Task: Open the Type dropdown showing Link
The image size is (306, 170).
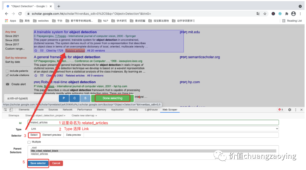Action: [x=153, y=129]
